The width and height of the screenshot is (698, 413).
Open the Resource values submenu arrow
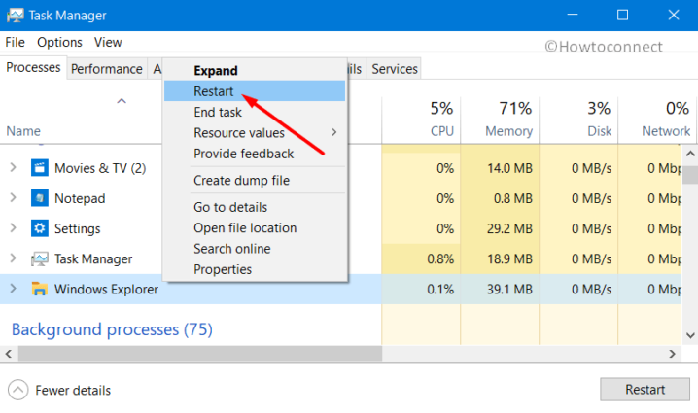(333, 132)
